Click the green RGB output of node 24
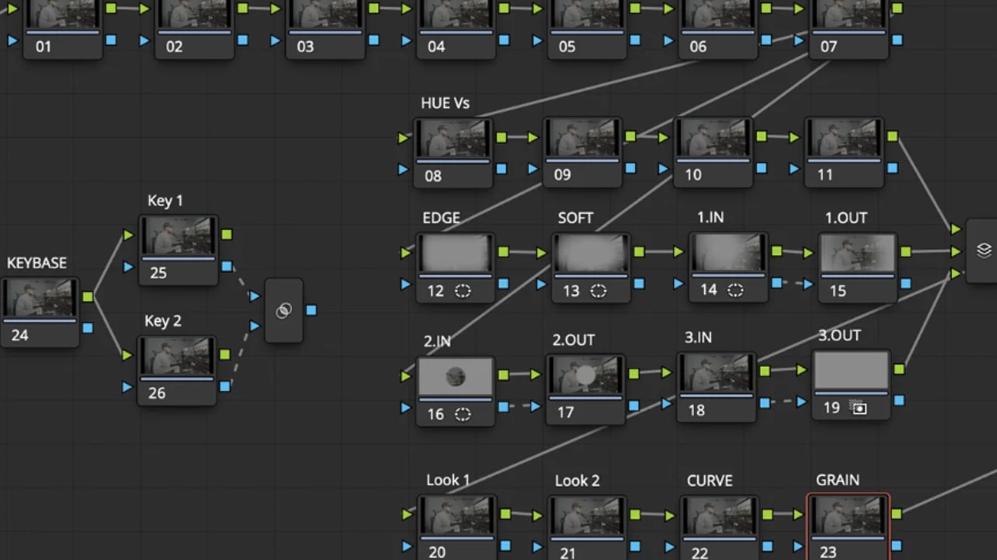The height and width of the screenshot is (560, 997). (x=87, y=296)
